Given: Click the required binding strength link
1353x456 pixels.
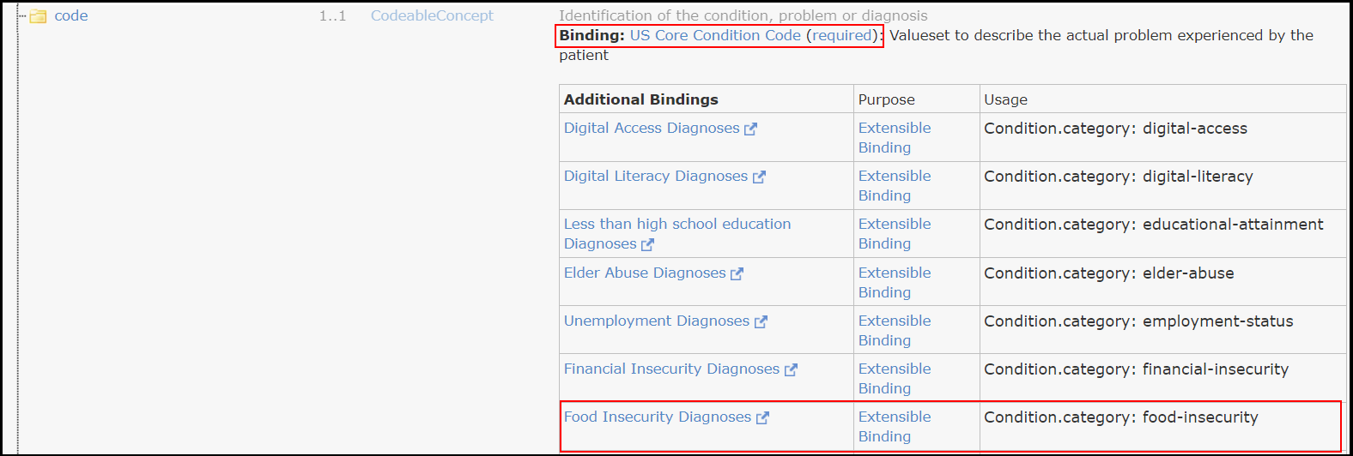Looking at the screenshot, I should tap(841, 36).
